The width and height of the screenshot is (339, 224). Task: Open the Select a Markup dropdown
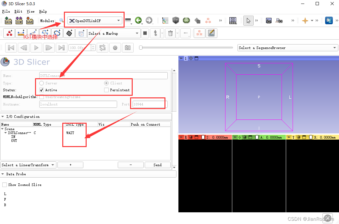[x=114, y=33]
